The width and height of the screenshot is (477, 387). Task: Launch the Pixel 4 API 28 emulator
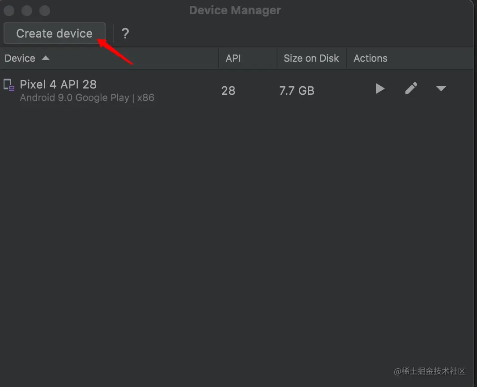[380, 89]
